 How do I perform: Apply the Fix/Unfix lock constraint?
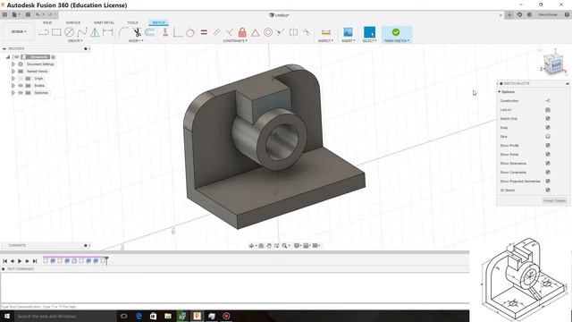(x=242, y=32)
